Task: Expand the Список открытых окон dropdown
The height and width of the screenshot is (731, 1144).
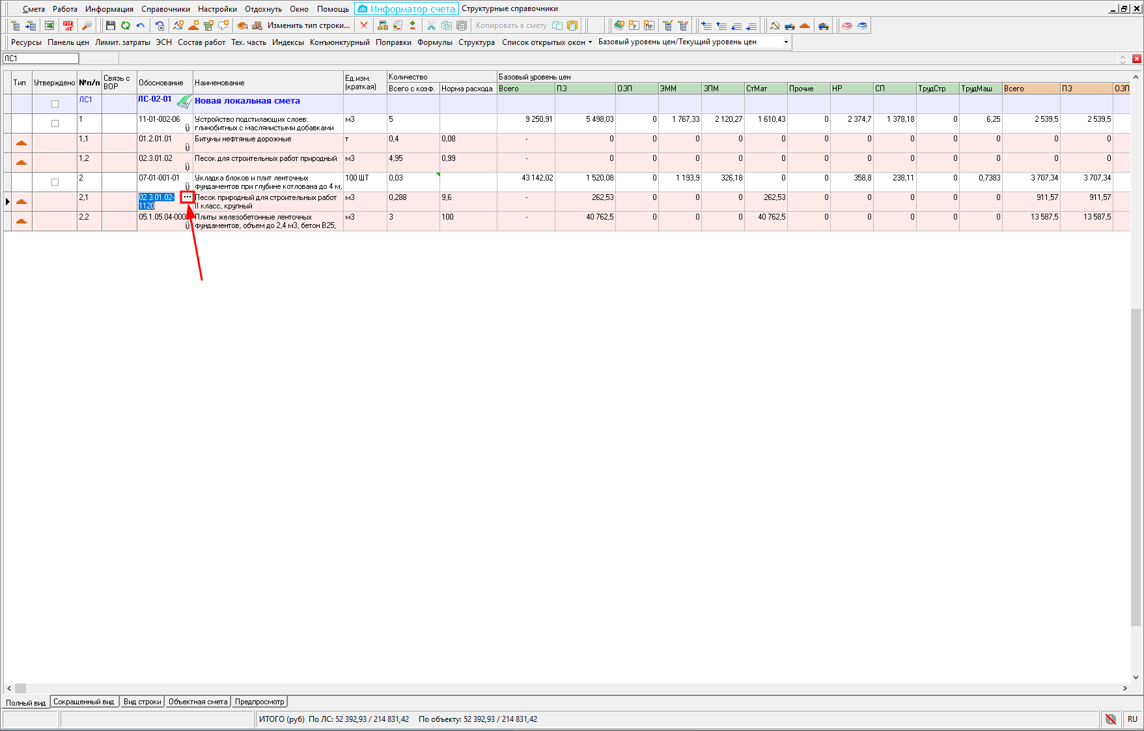Action: pos(547,42)
